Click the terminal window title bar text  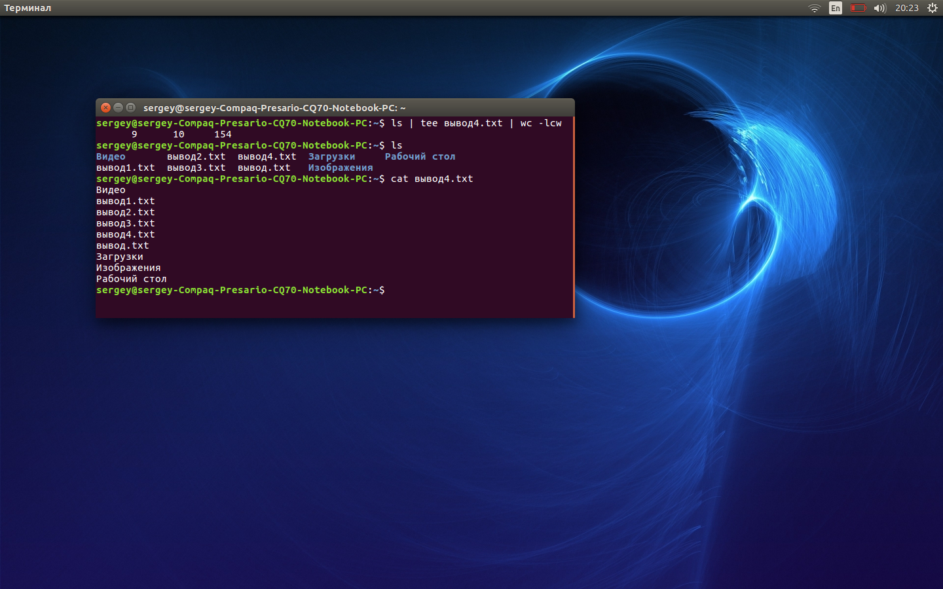(x=274, y=108)
